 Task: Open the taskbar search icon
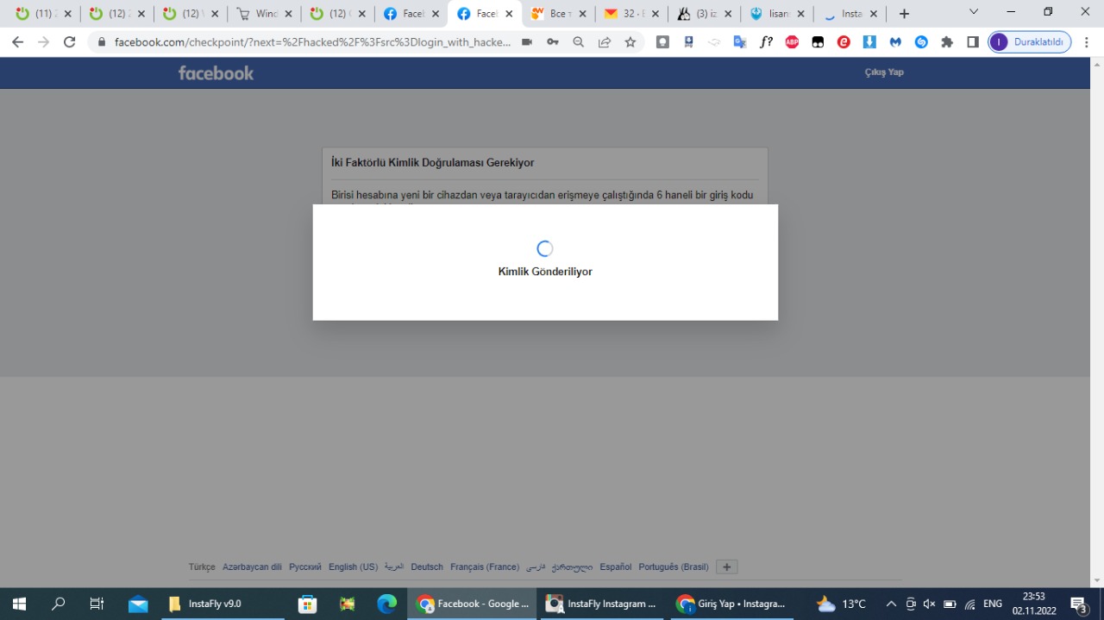tap(58, 604)
